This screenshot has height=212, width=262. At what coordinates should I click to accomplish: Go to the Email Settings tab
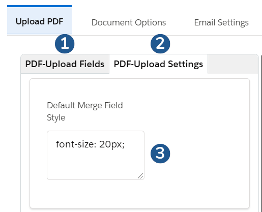221,22
